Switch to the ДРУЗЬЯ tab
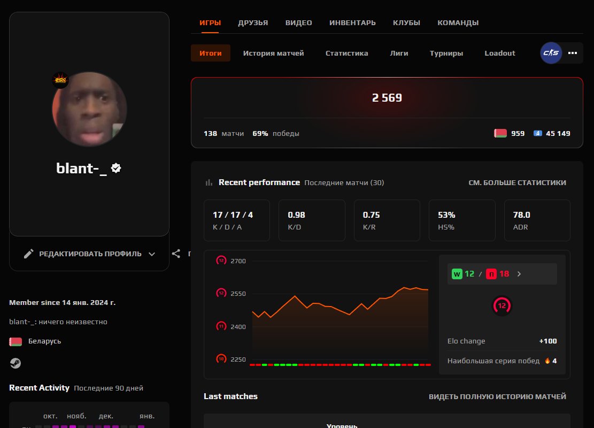 pos(253,22)
